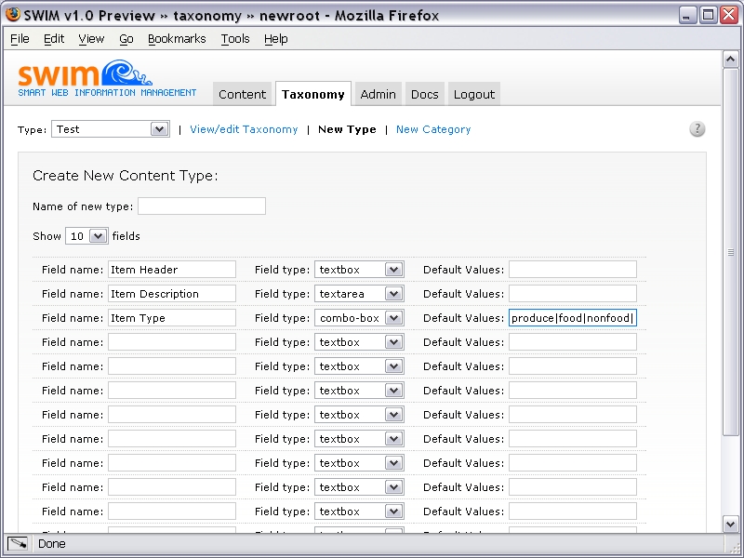Click Default Values box in fourth field row

pyautogui.click(x=573, y=342)
